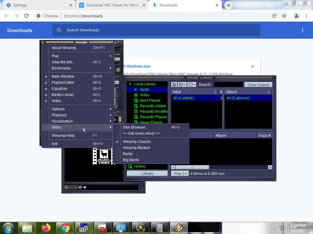This screenshot has height=234, width=313.
Task: Expand the Options submenu
Action: click(x=78, y=109)
